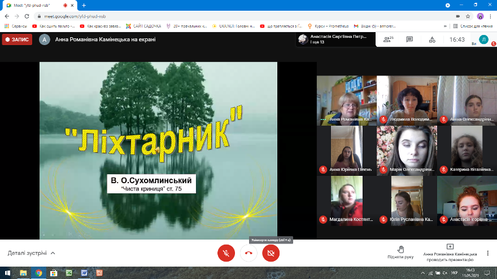The width and height of the screenshot is (497, 279).
Task: Open Excel from the taskbar
Action: pos(69,273)
